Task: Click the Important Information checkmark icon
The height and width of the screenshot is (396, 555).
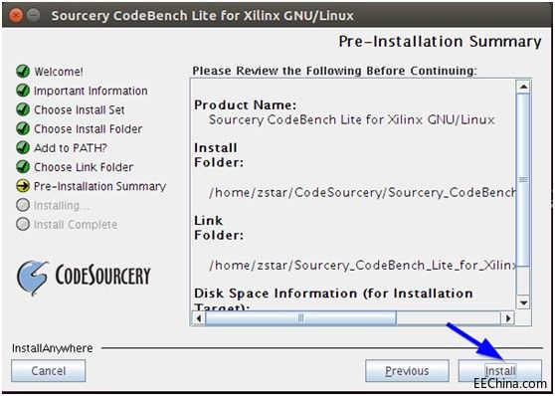Action: (23, 91)
